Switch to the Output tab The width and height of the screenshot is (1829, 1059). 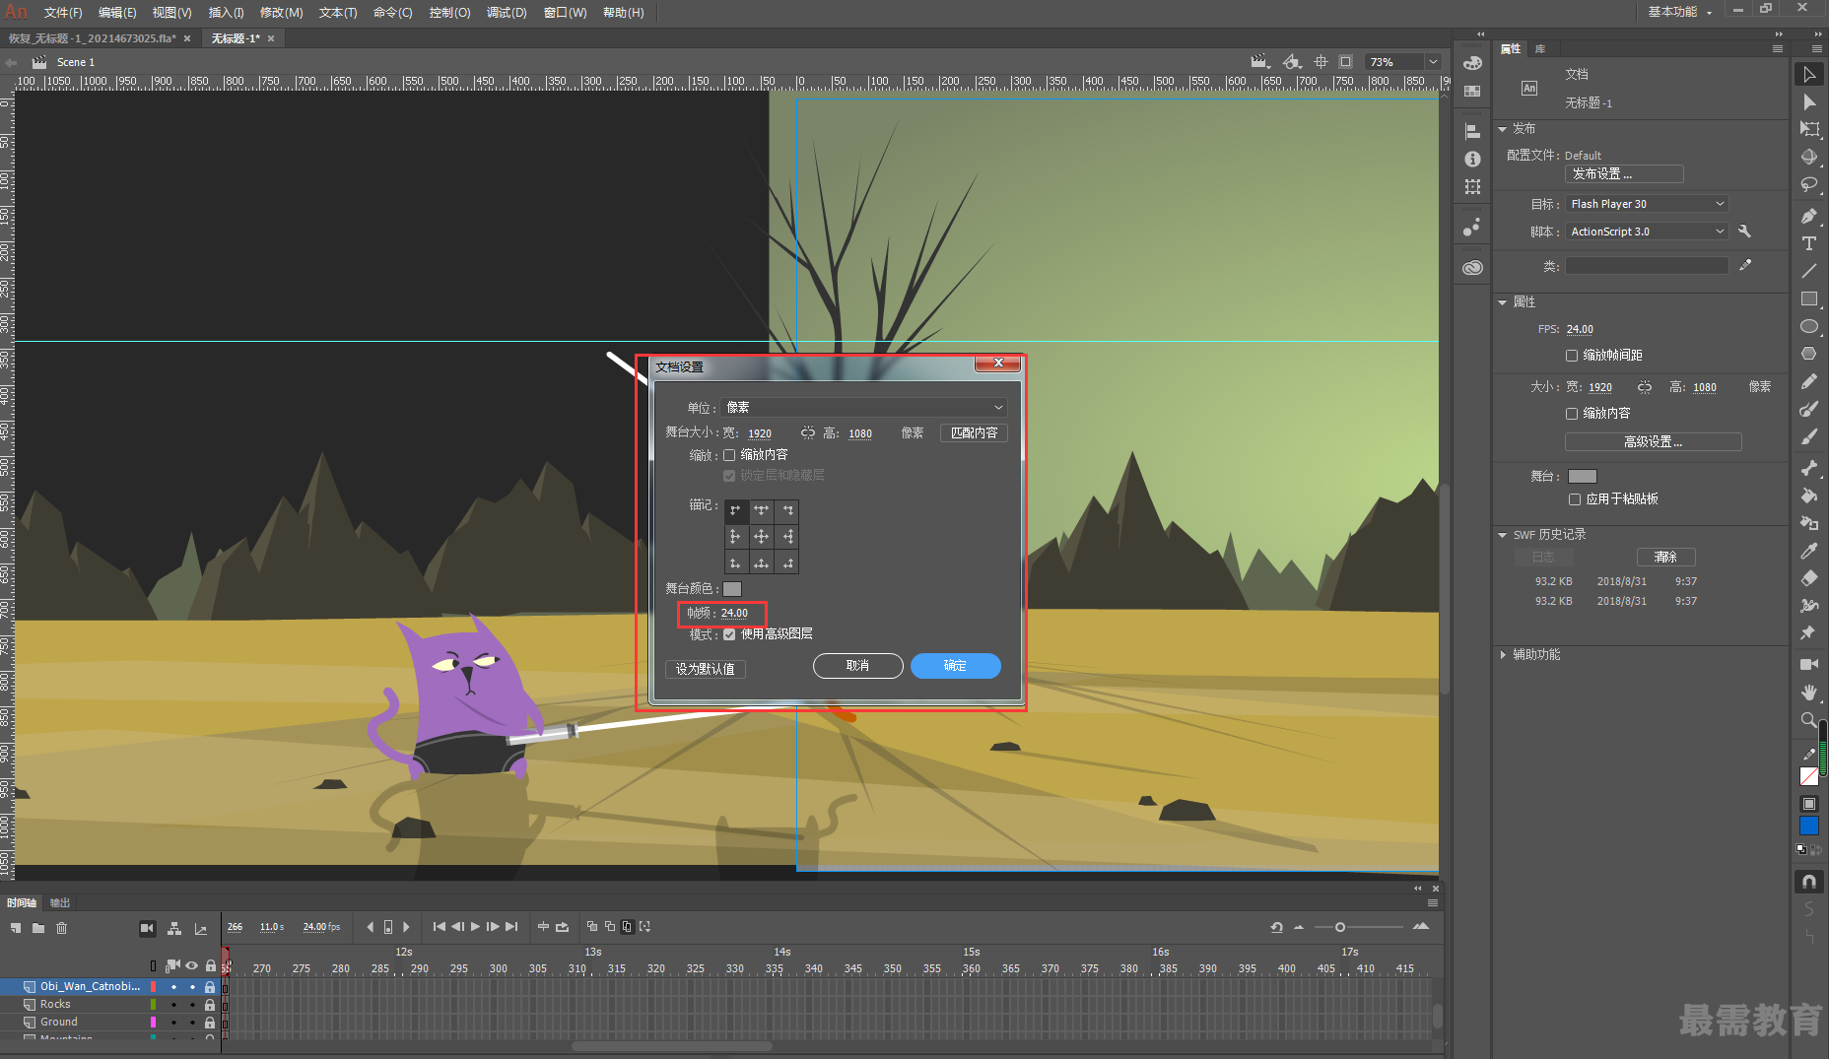point(60,903)
